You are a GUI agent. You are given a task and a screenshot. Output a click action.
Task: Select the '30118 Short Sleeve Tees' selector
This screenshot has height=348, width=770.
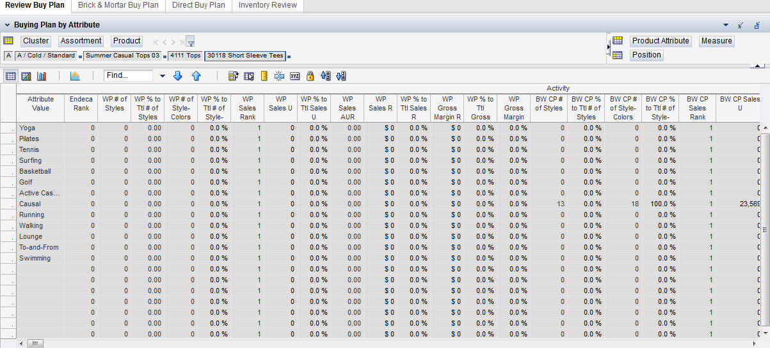(245, 56)
